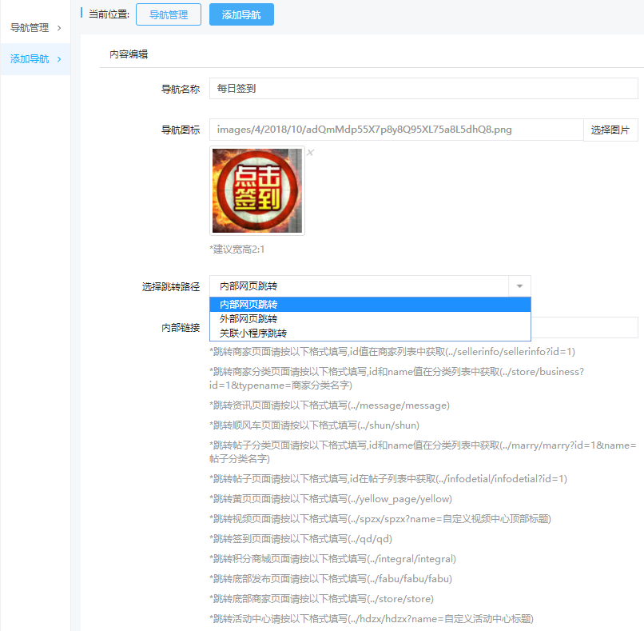This screenshot has height=631, width=644.
Task: Toggle the 选择跳转路径 dropdown arrow
Action: pos(519,286)
